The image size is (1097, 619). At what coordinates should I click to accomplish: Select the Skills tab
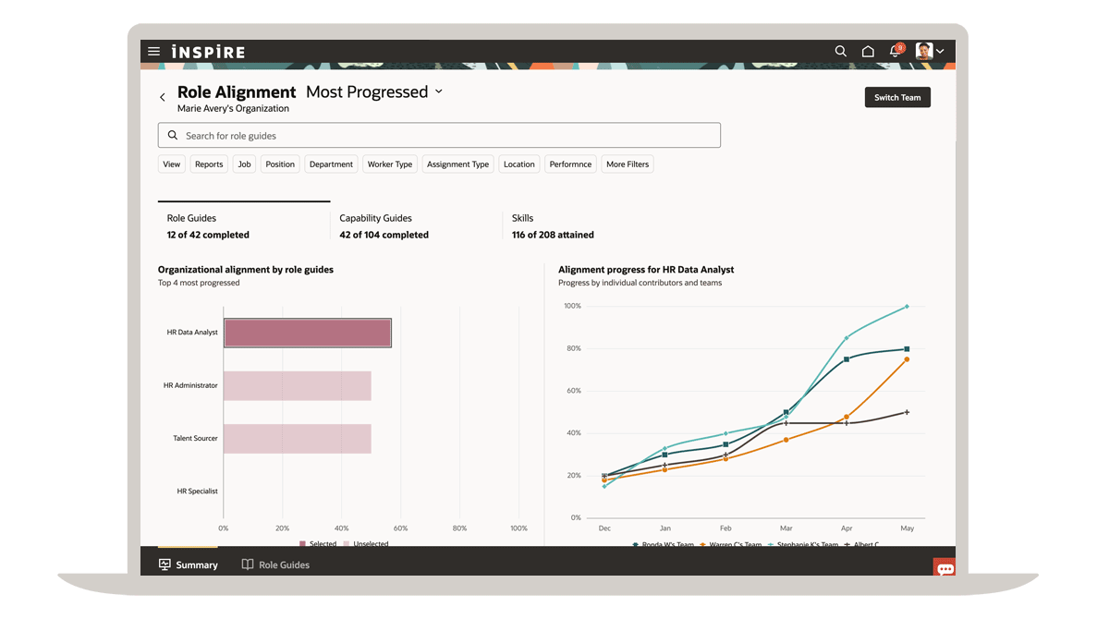[x=553, y=226]
